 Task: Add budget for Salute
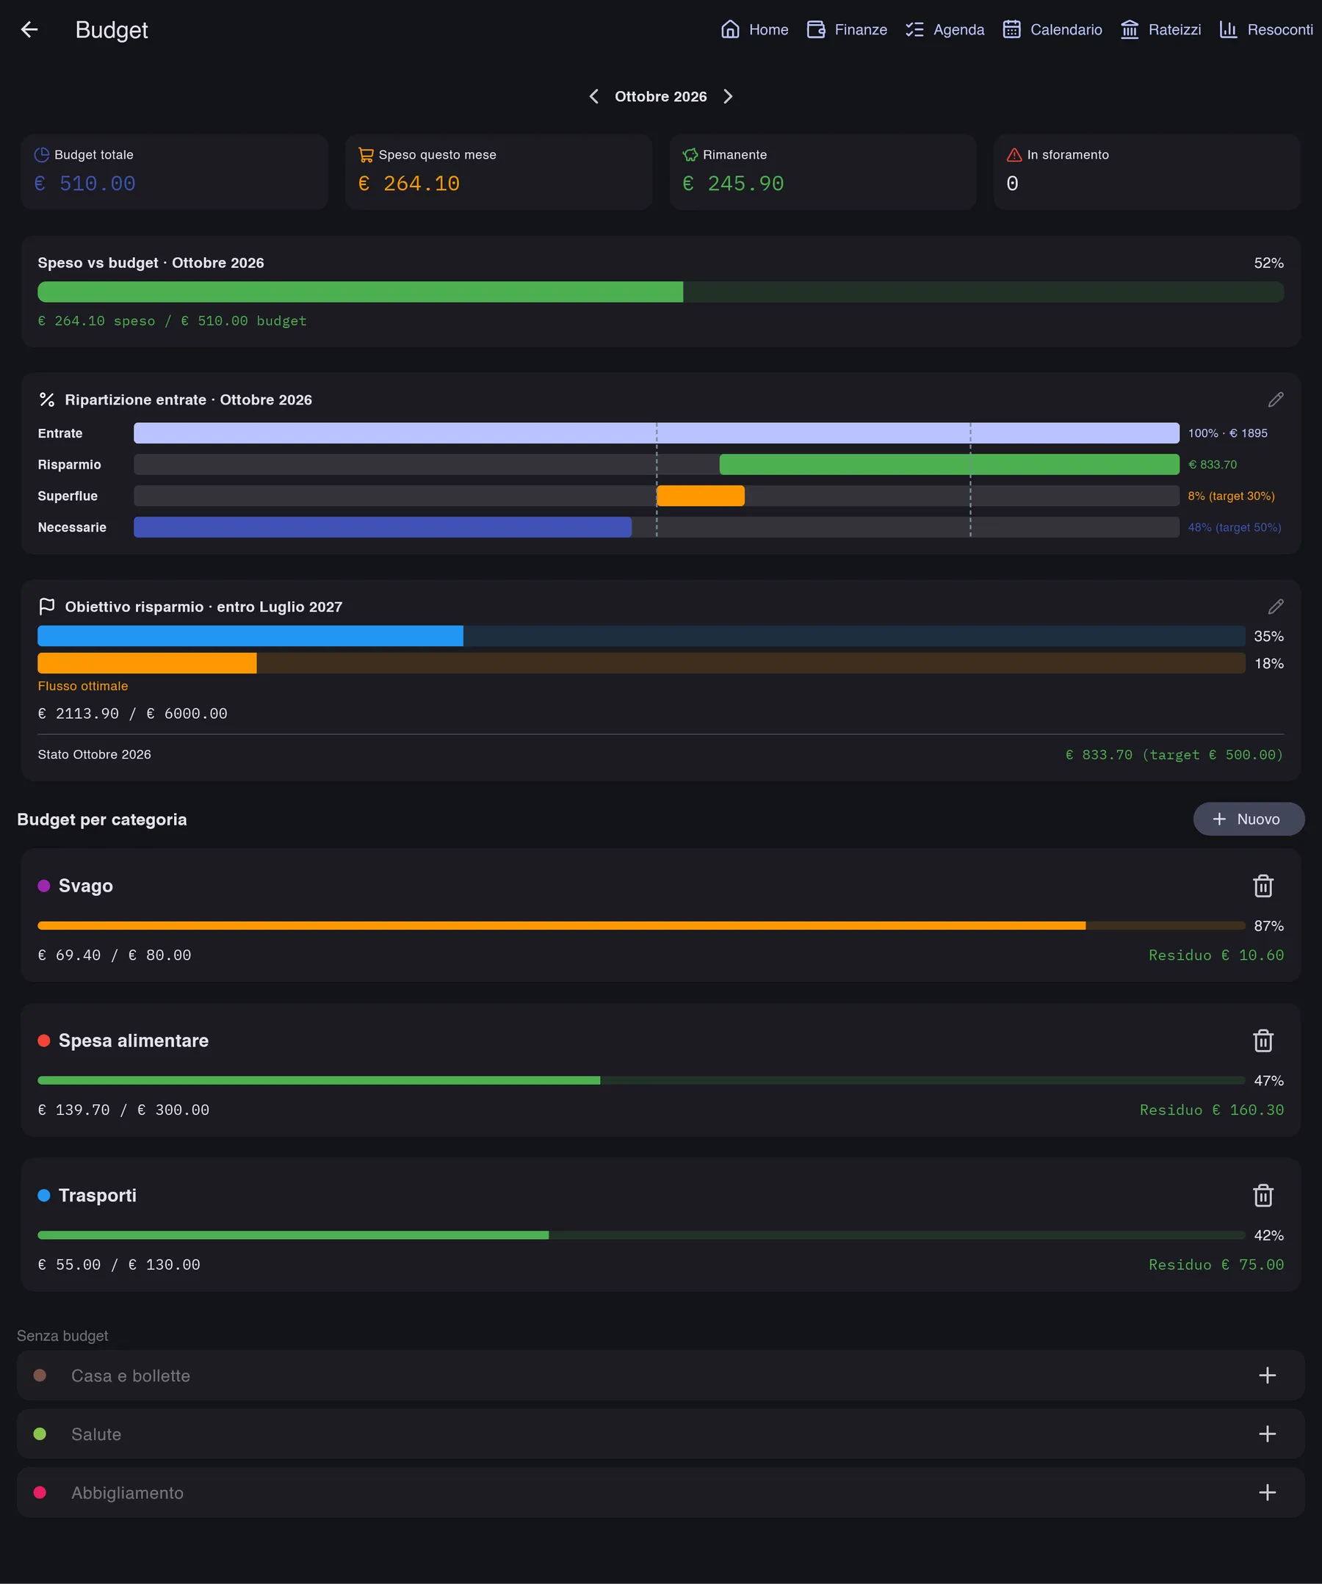click(1268, 1433)
